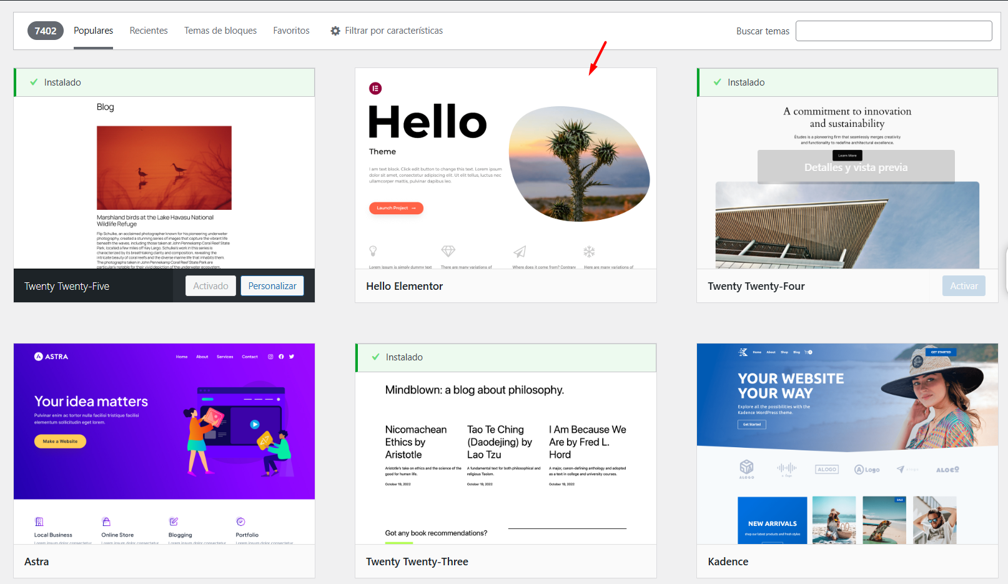Click the Online Store icon in Astra preview
Screen dimensions: 1008x584
[106, 522]
